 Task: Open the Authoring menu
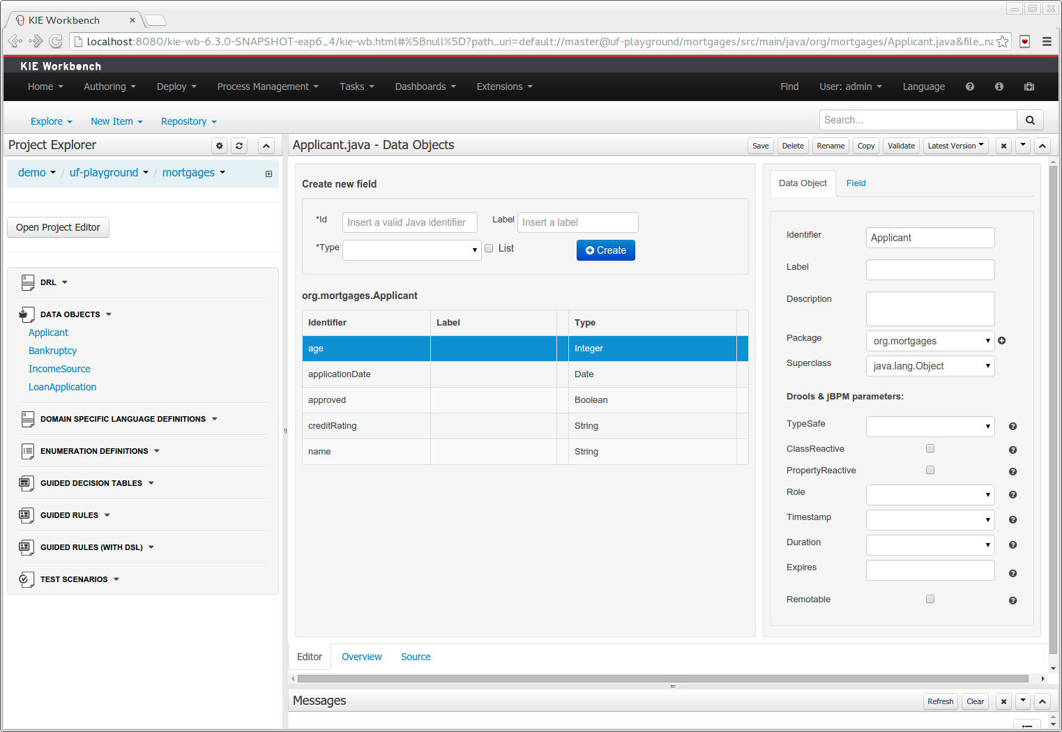point(109,86)
